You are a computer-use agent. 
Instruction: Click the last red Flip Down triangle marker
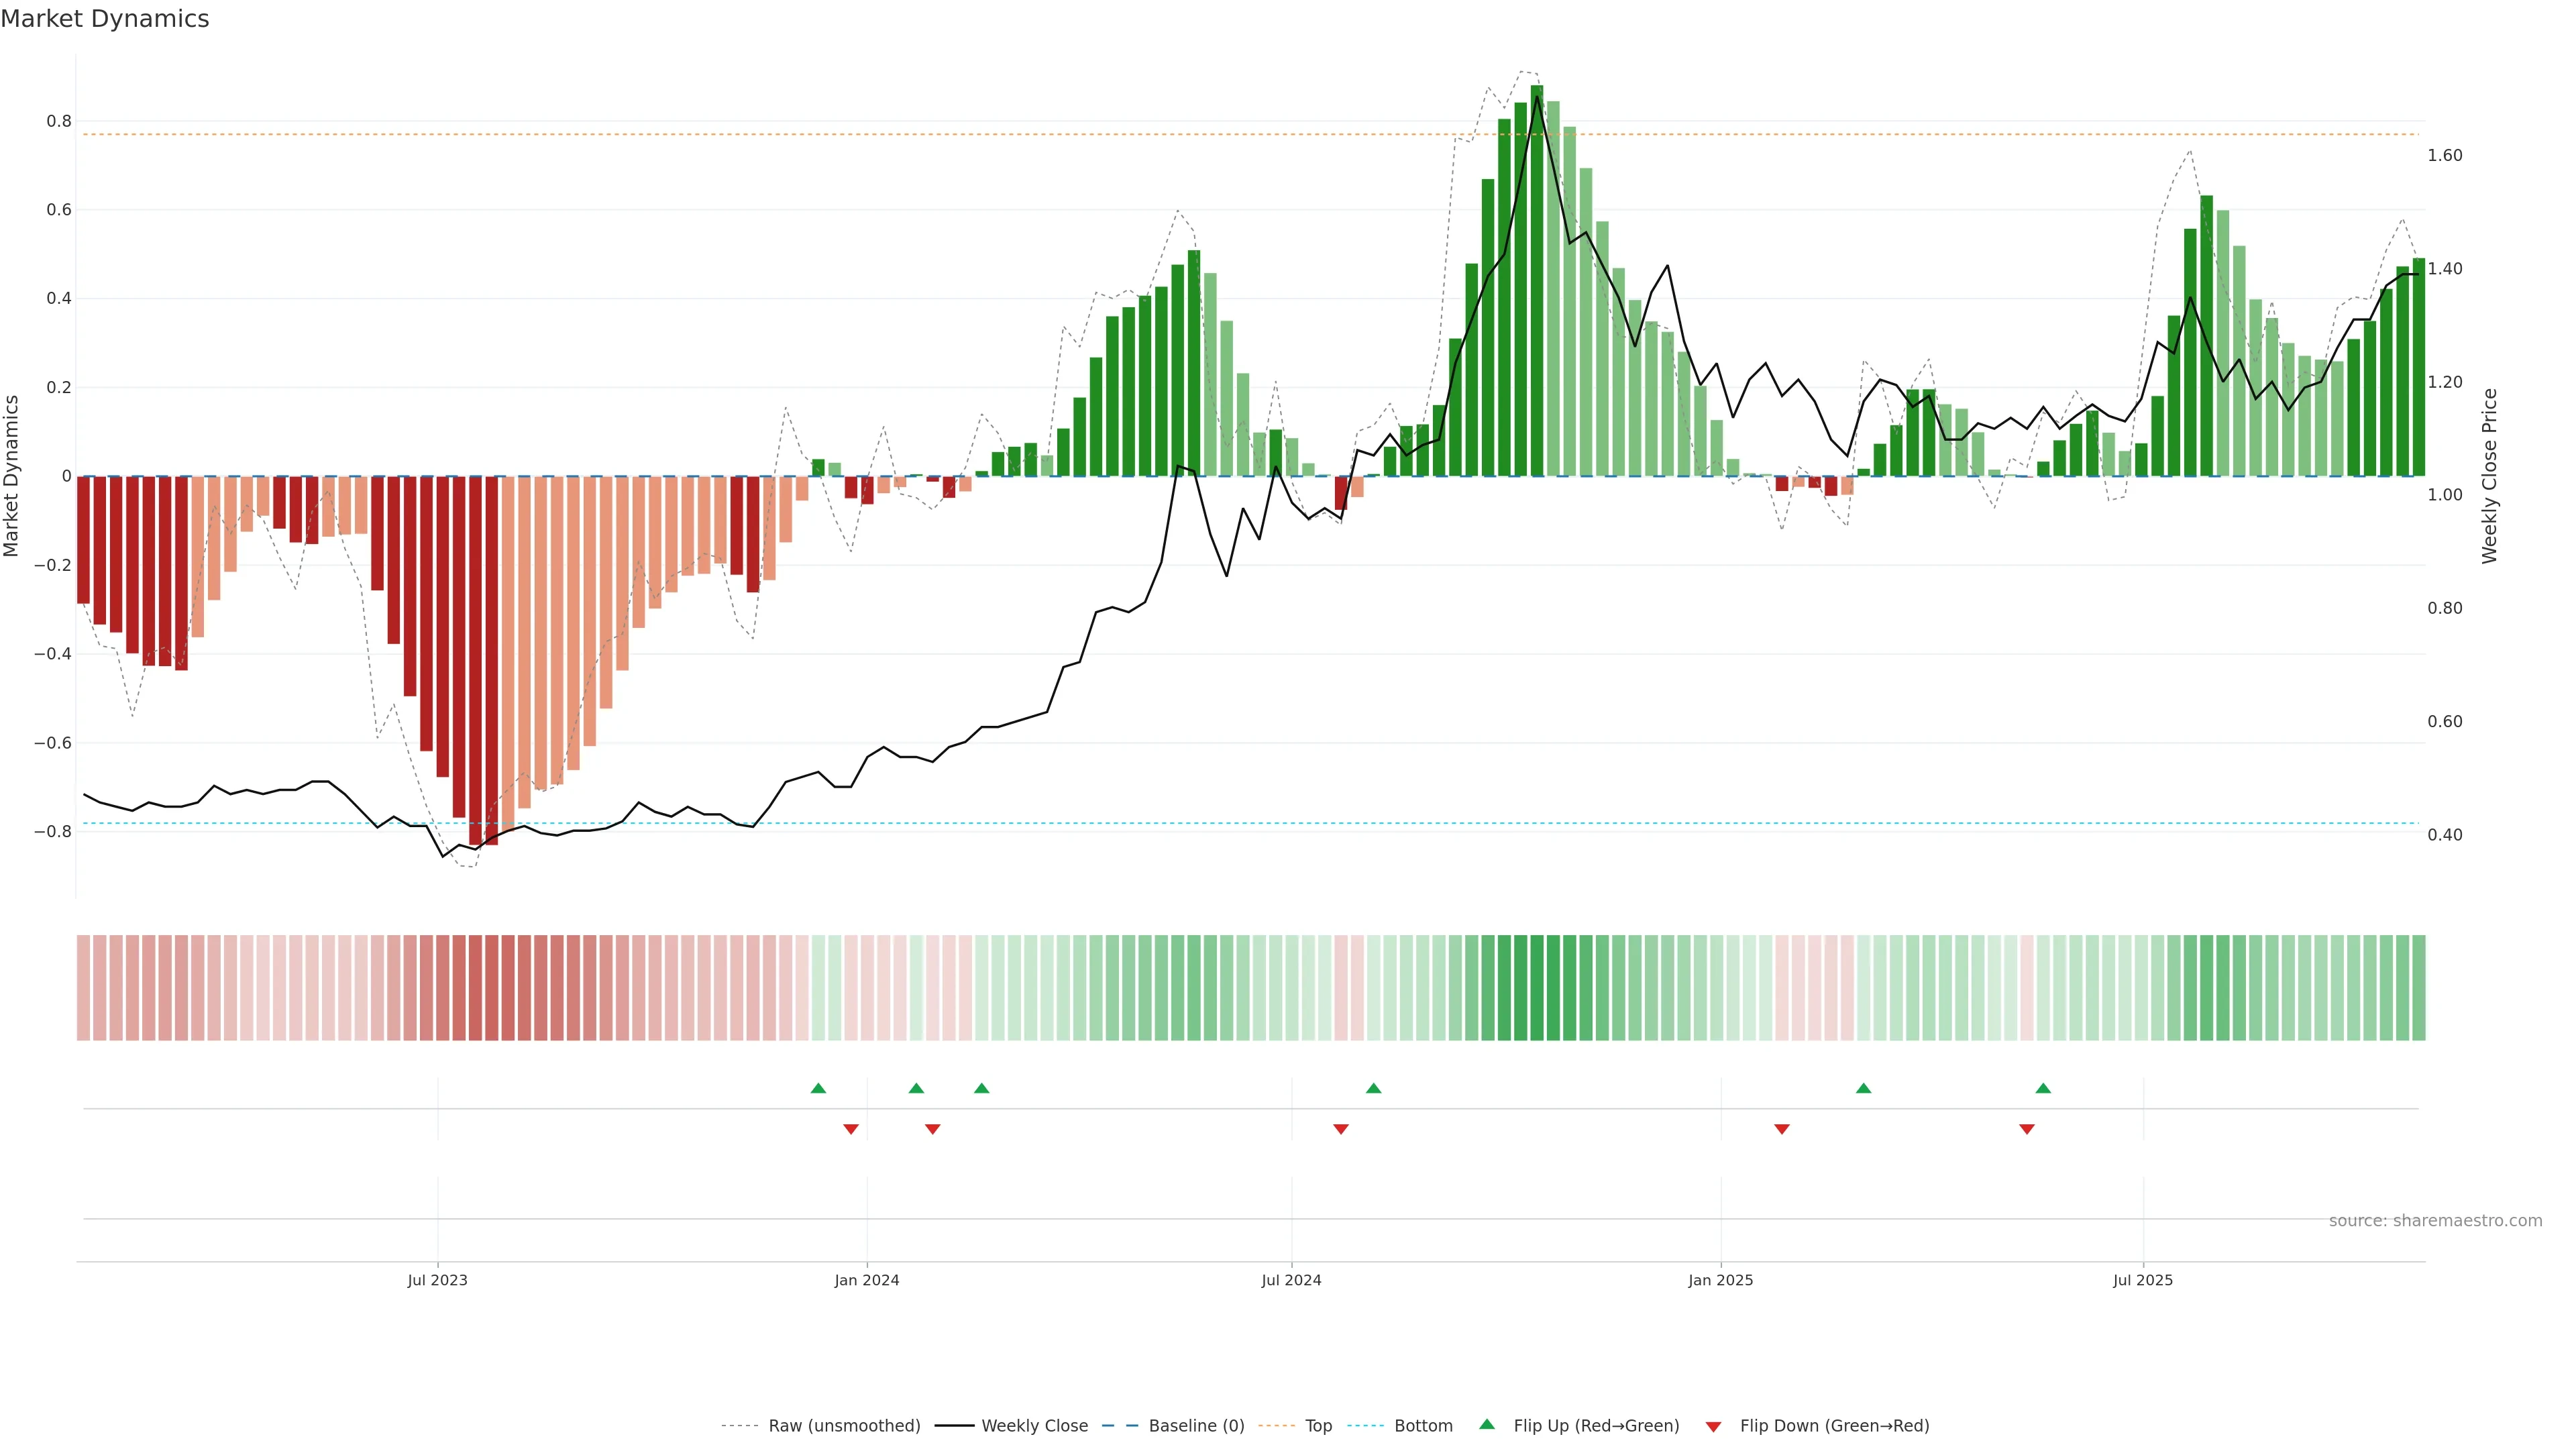pos(2027,1129)
